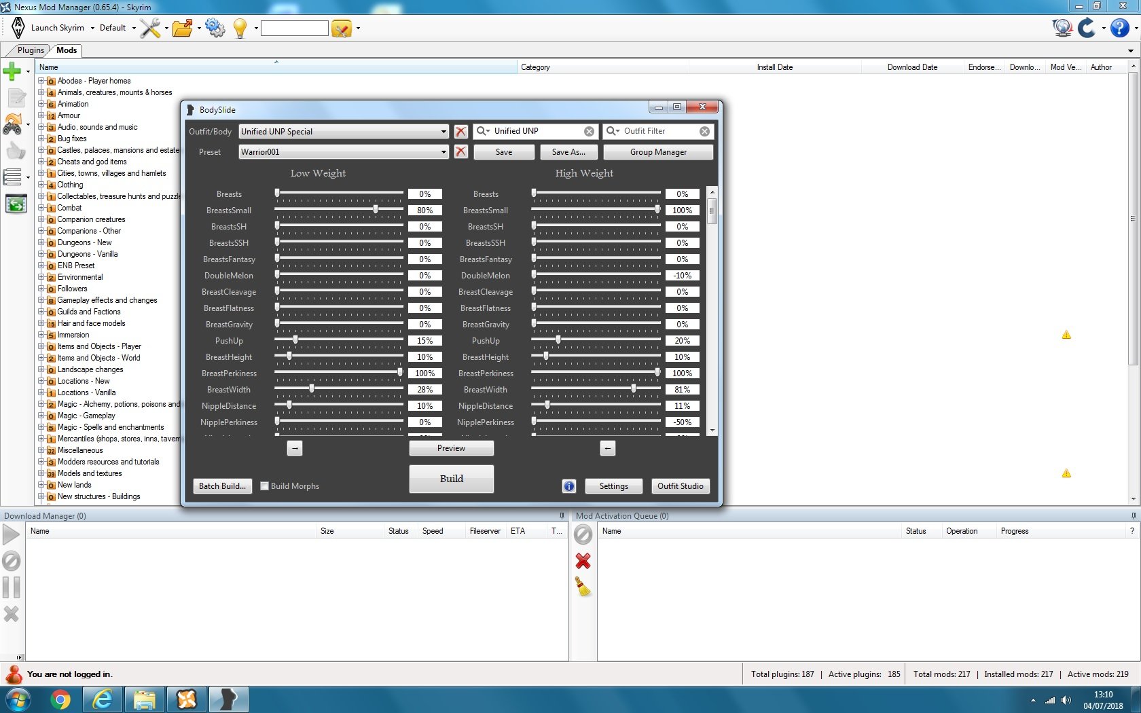
Task: Sort by Install Date column
Action: (x=775, y=67)
